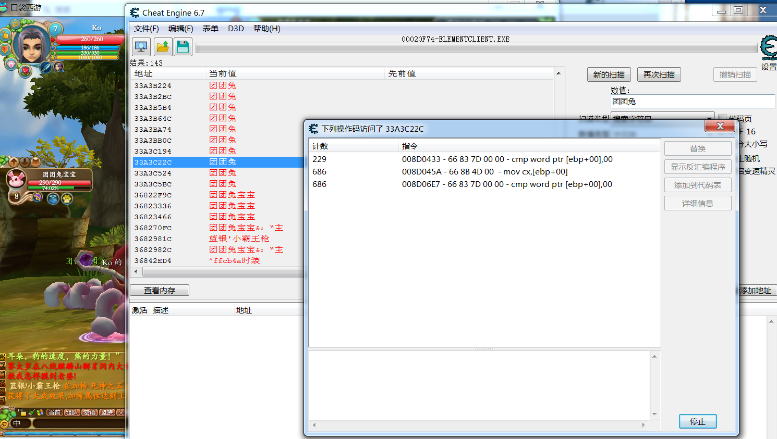
Task: Click the blue round pet skill icon
Action: [x=53, y=198]
